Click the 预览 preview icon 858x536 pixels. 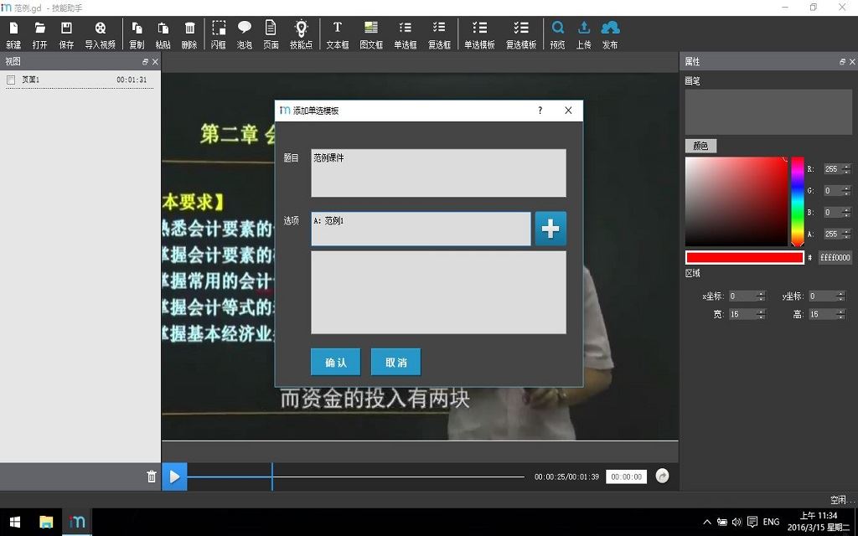point(557,34)
